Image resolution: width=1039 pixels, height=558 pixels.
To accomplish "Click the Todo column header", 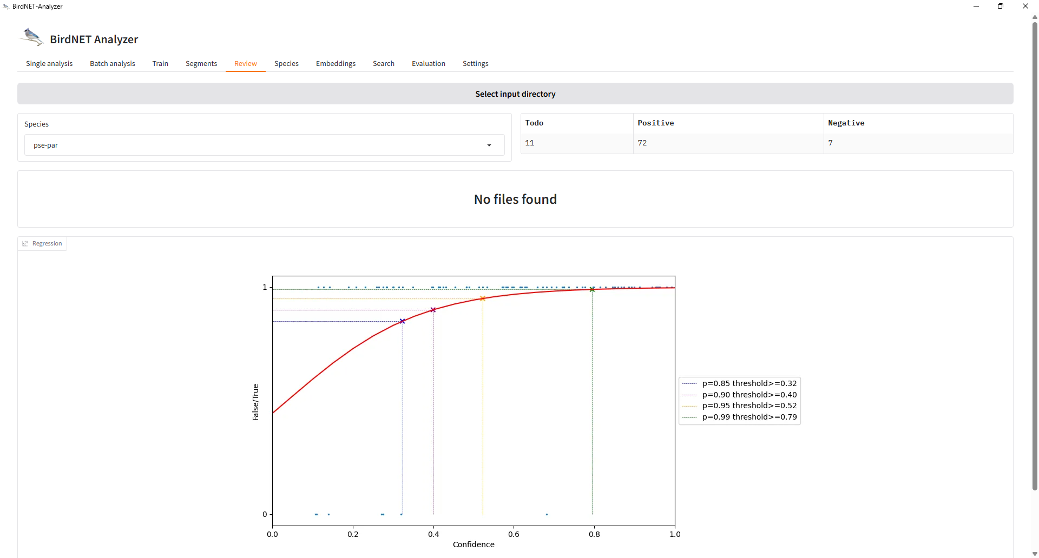I will pyautogui.click(x=577, y=123).
